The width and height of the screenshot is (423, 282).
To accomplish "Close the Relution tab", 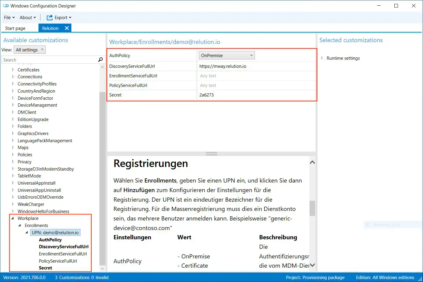I will coord(66,28).
